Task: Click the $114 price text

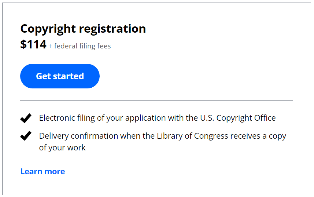Action: pyautogui.click(x=33, y=44)
